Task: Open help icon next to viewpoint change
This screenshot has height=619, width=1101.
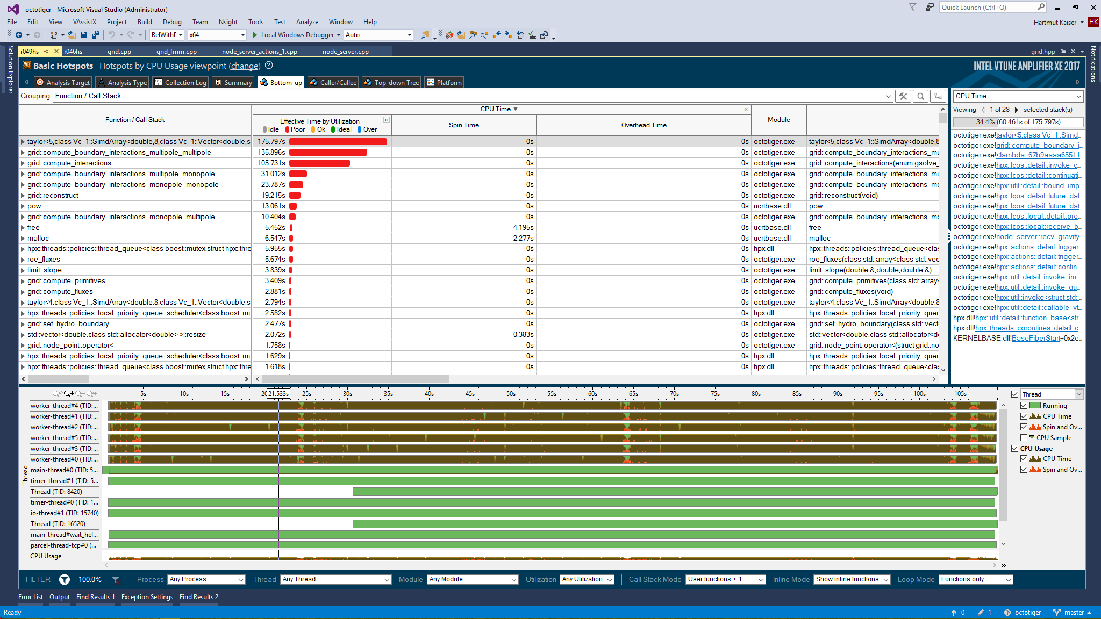Action: tap(269, 66)
